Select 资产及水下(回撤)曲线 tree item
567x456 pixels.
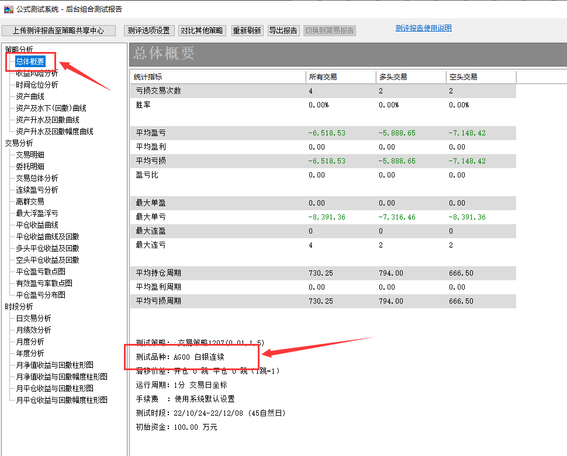51,108
